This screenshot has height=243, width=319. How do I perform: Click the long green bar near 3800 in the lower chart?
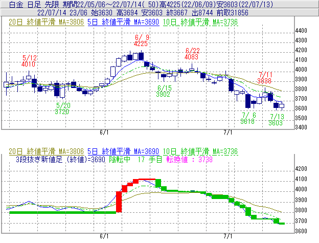[x=63, y=212]
